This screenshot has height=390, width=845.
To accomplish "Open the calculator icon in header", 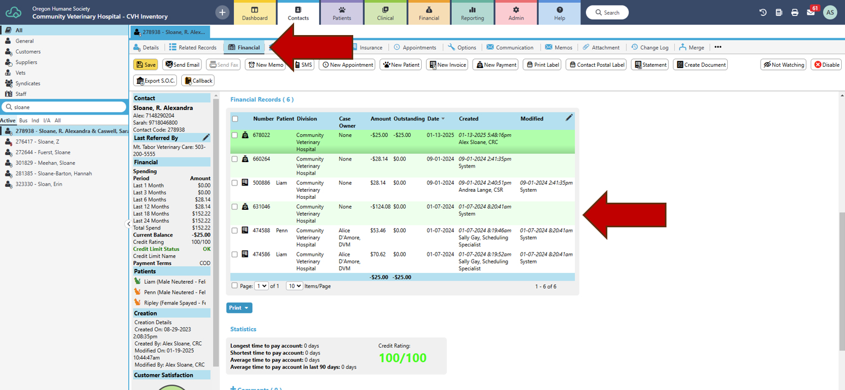I will [x=779, y=12].
